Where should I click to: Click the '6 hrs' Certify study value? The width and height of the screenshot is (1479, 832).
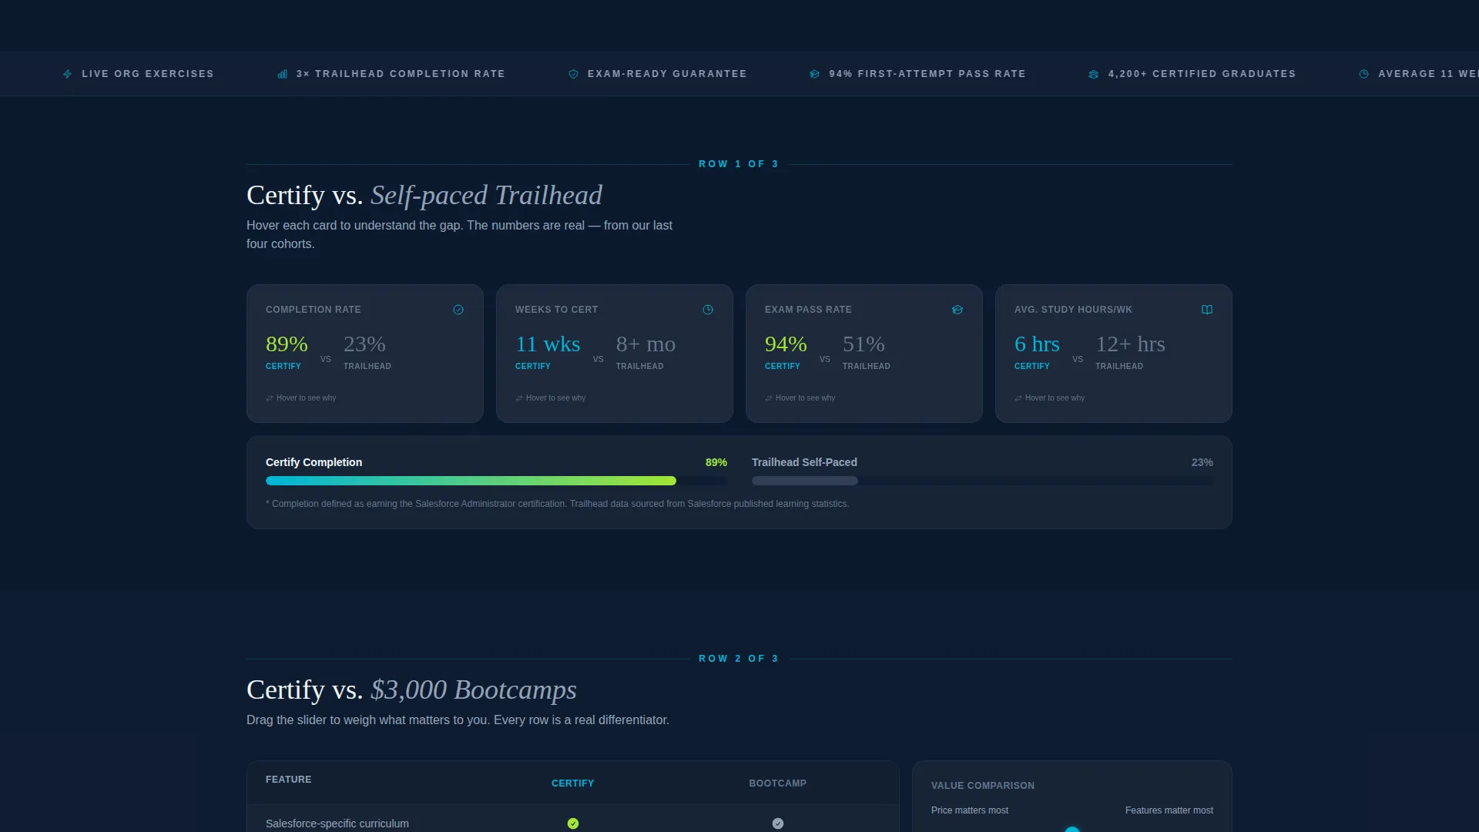(x=1037, y=344)
